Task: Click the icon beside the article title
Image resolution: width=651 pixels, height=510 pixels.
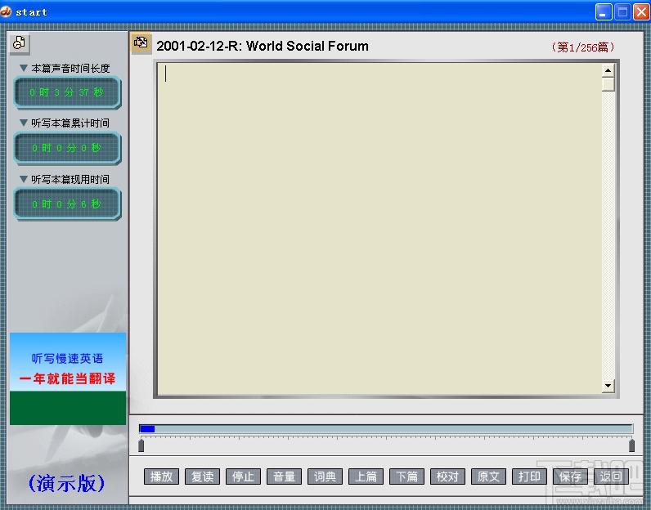Action: tap(141, 43)
